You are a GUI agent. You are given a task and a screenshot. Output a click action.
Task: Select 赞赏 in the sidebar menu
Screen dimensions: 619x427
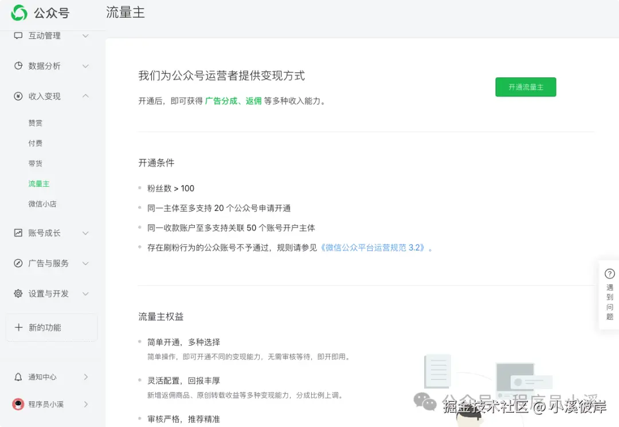click(35, 123)
